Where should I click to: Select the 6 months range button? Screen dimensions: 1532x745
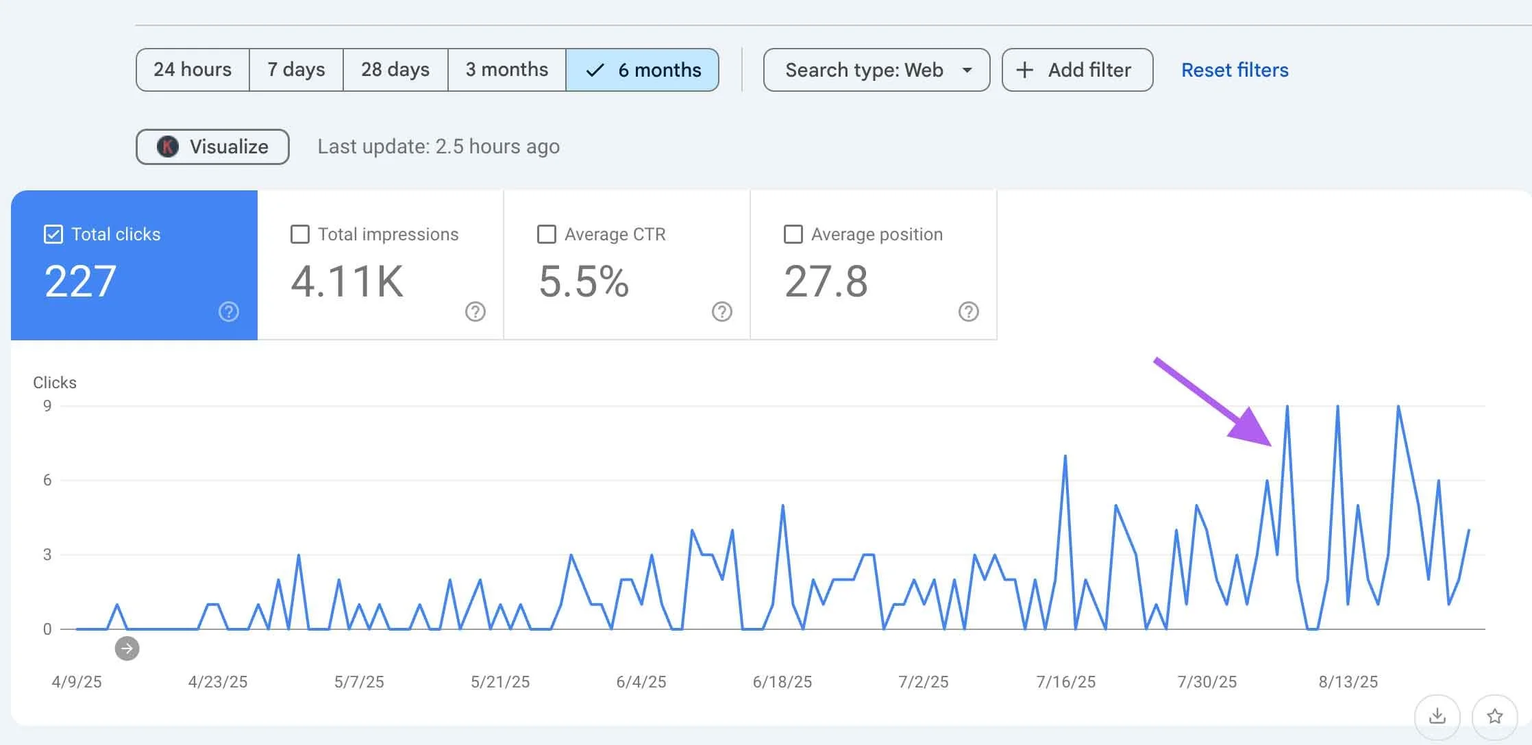point(643,70)
